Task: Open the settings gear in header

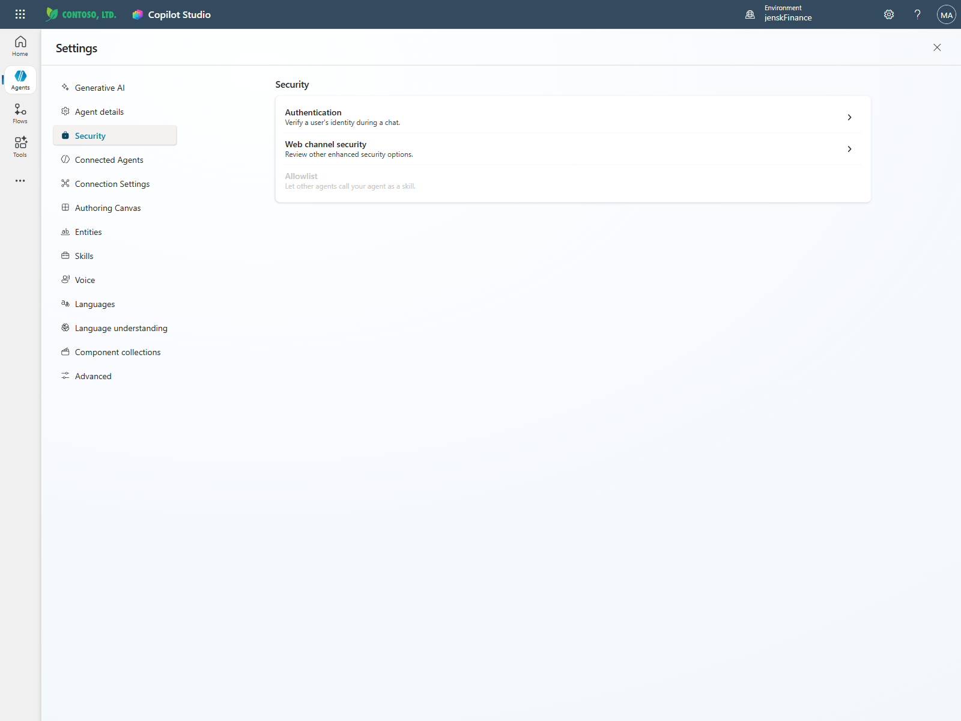Action: (889, 14)
